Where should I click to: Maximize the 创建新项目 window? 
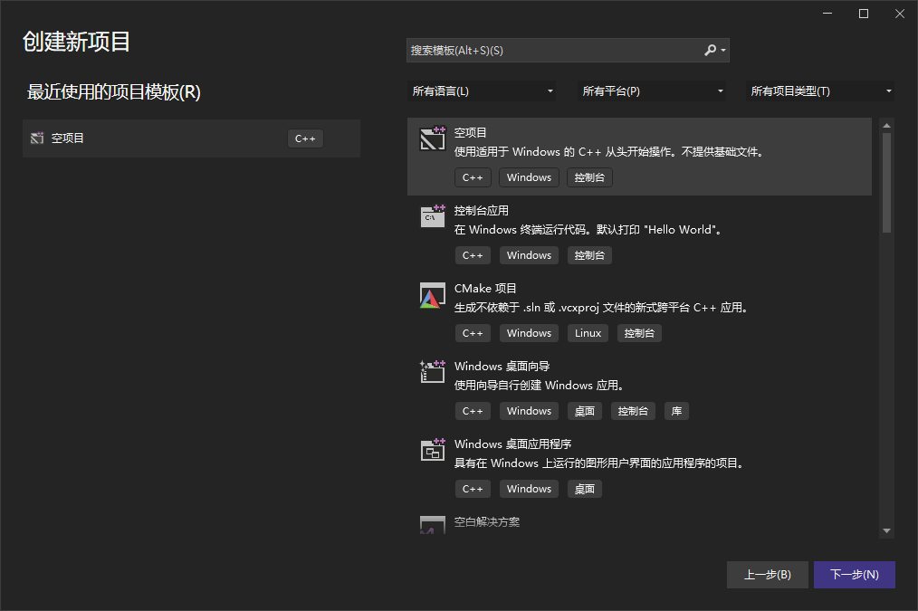pos(864,14)
